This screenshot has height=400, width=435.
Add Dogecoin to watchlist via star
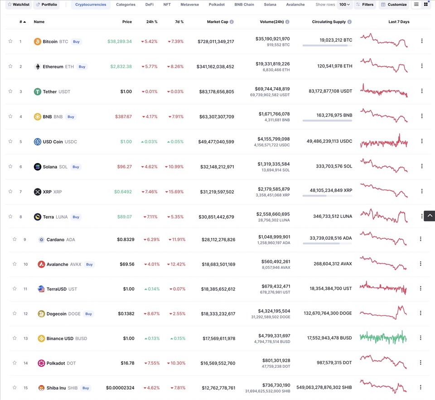tap(14, 313)
